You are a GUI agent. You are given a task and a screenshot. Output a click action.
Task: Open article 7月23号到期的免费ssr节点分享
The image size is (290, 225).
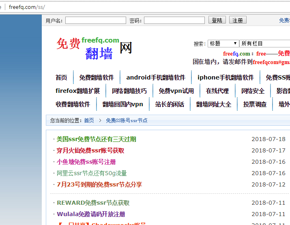(x=99, y=184)
